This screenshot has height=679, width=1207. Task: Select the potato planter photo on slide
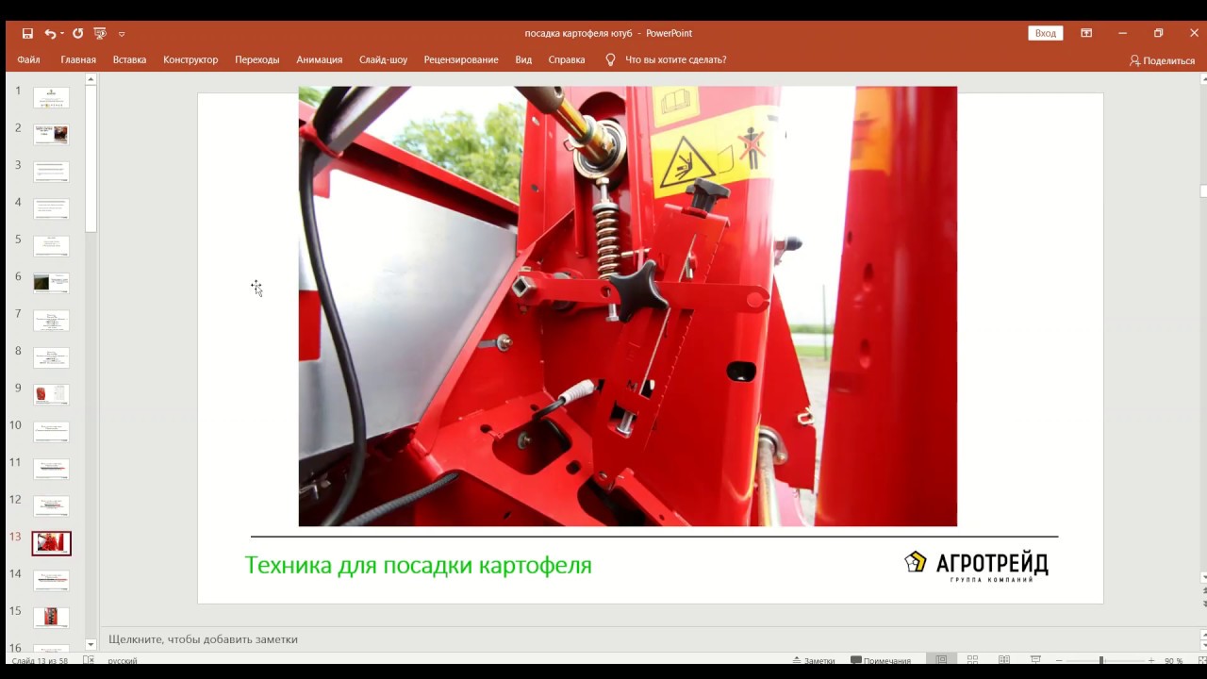(627, 306)
